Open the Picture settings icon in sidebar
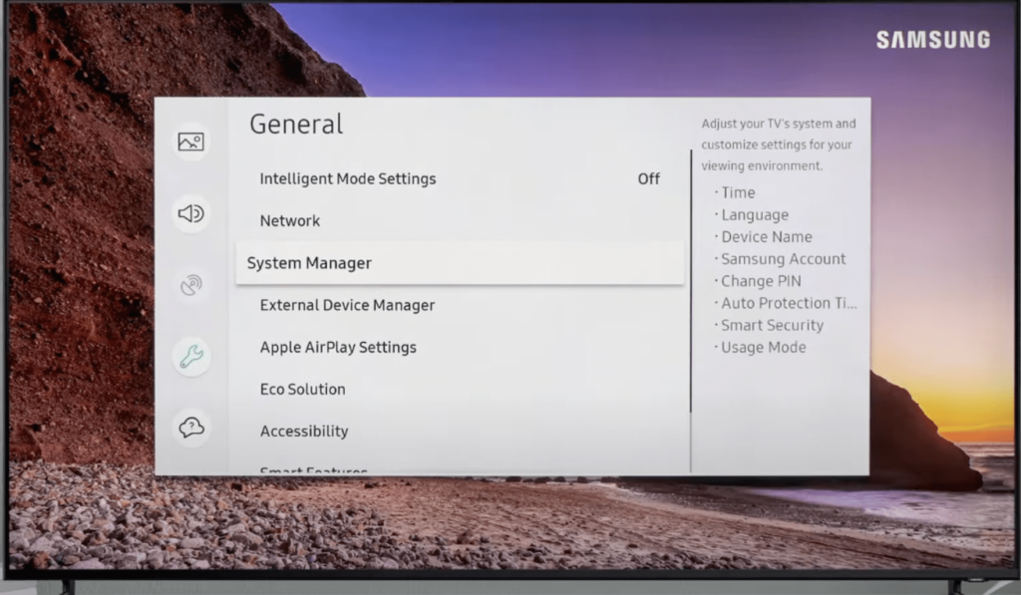This screenshot has height=595, width=1021. 190,142
